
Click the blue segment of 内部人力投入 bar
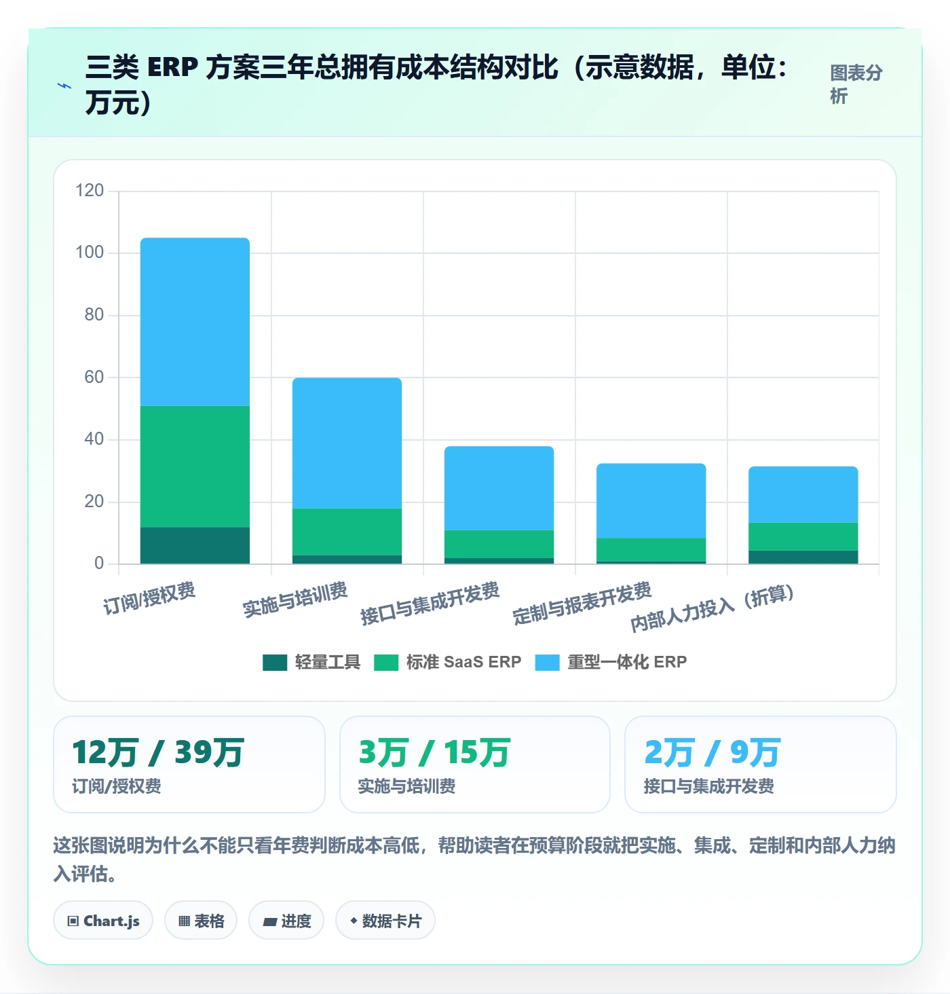click(x=803, y=494)
